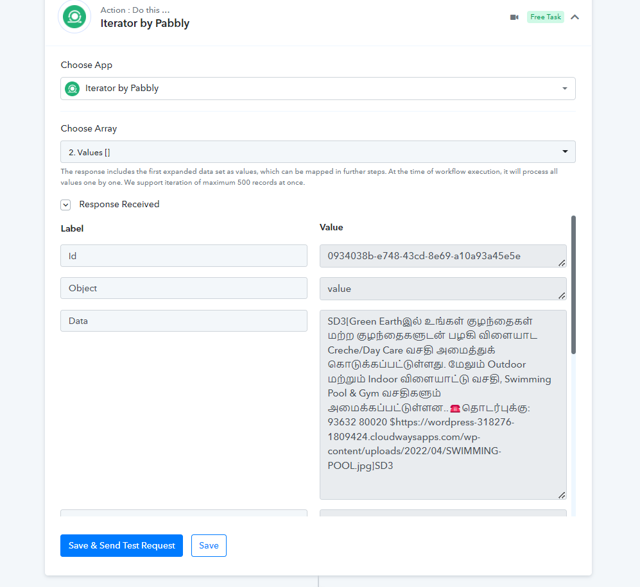Click the resize handle of Data value
The image size is (640, 587).
(562, 495)
